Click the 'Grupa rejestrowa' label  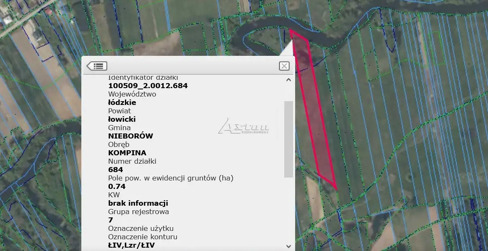(x=138, y=212)
